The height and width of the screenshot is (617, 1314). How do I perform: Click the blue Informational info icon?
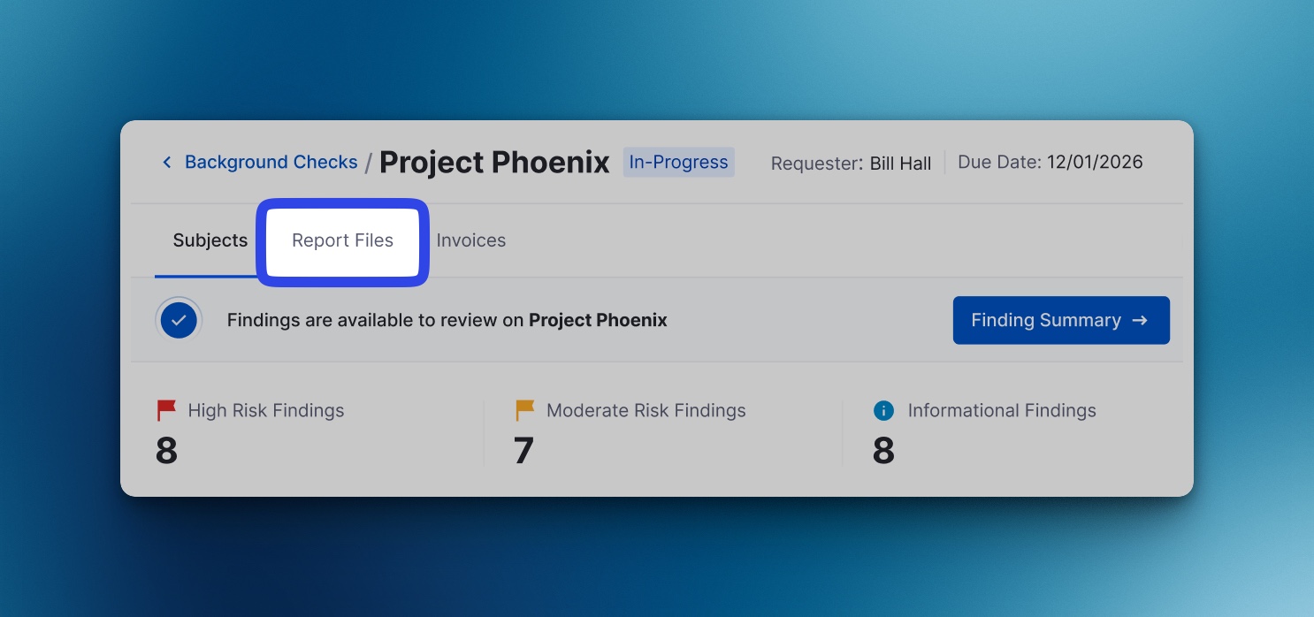click(x=882, y=410)
